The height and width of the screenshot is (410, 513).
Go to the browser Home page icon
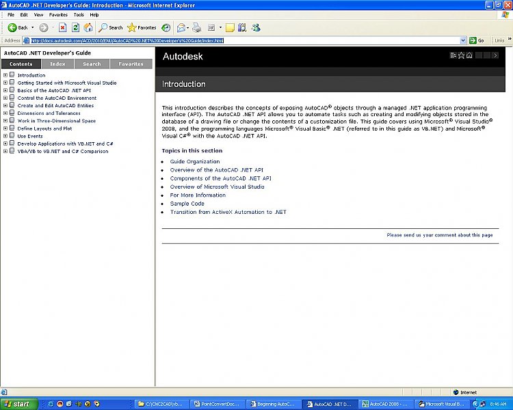coord(88,28)
